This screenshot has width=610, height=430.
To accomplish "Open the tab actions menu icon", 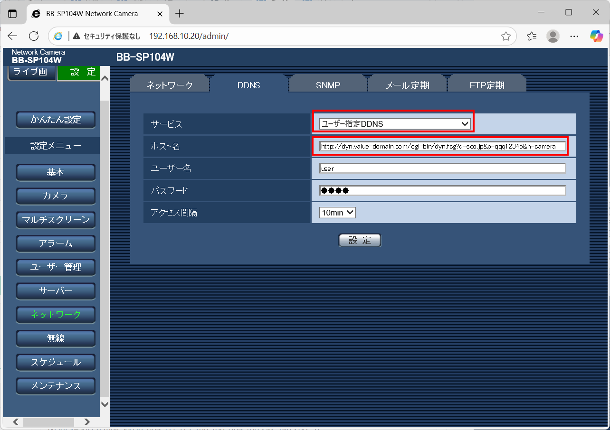I will click(x=12, y=14).
